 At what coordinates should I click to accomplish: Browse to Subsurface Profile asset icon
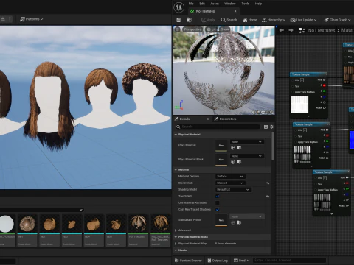(x=239, y=222)
